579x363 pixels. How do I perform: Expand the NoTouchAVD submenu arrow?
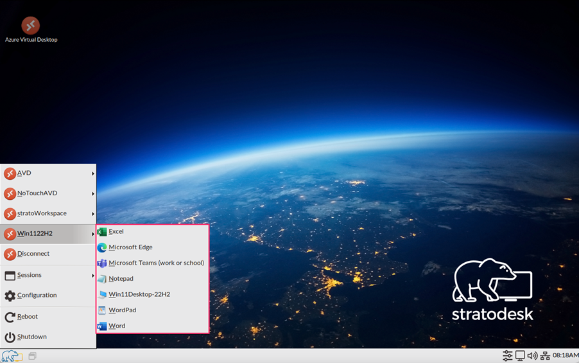[93, 193]
